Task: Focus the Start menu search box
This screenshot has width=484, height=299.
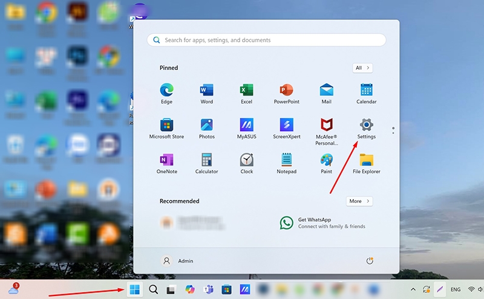Action: click(x=266, y=40)
